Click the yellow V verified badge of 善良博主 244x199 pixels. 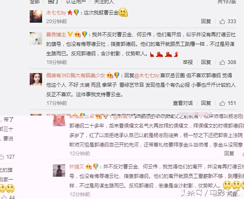click(70, 34)
